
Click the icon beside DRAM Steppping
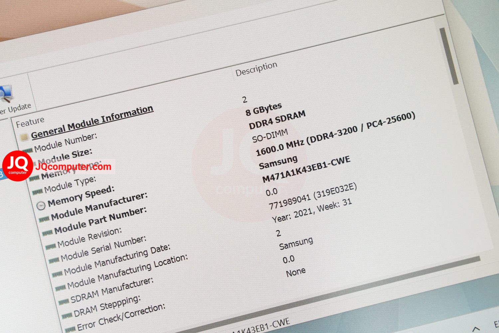[67, 316]
